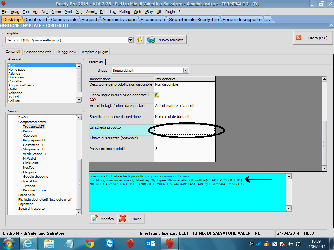This screenshot has width=334, height=250.
Task: Open Windows Start button
Action: pyautogui.click(x=8, y=243)
